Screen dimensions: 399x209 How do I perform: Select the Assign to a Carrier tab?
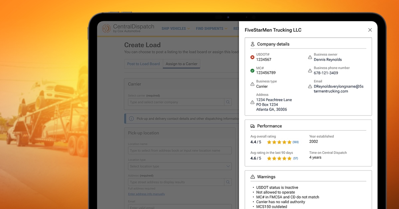(181, 64)
